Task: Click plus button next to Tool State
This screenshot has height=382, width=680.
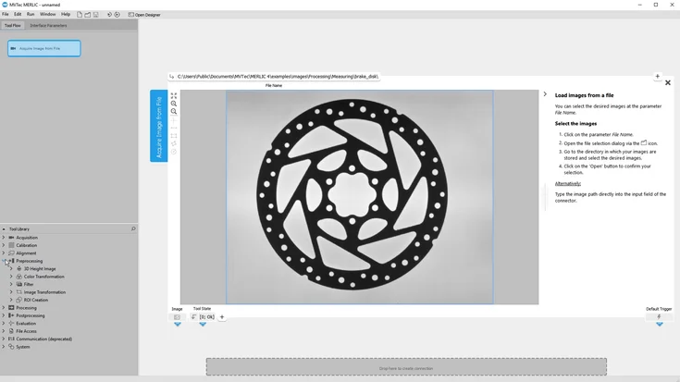Action: coord(222,317)
